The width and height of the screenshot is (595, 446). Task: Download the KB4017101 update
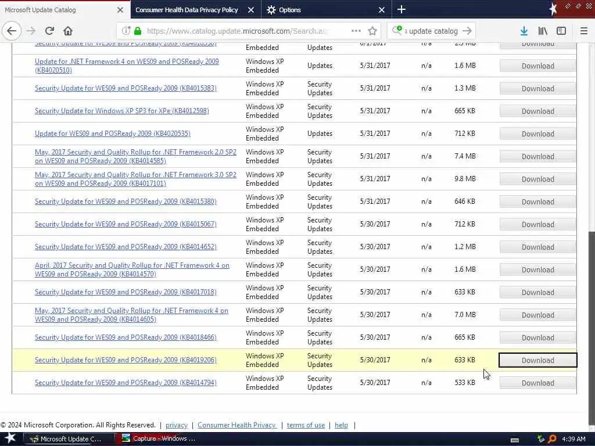click(537, 179)
